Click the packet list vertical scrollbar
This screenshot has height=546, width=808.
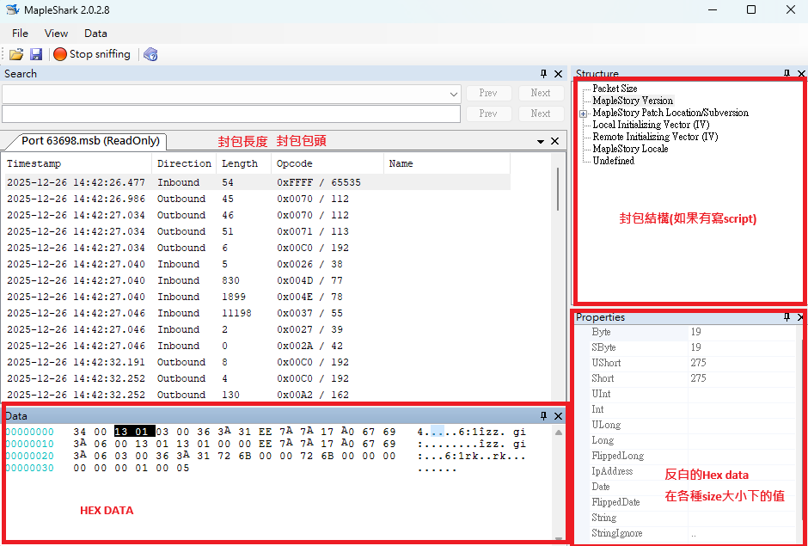[559, 189]
